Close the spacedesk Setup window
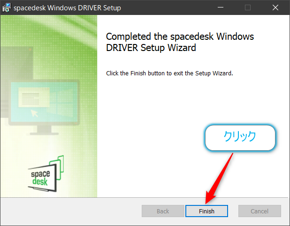The height and width of the screenshot is (226, 290). pyautogui.click(x=275, y=7)
